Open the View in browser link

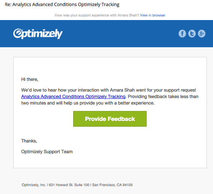(152, 15)
